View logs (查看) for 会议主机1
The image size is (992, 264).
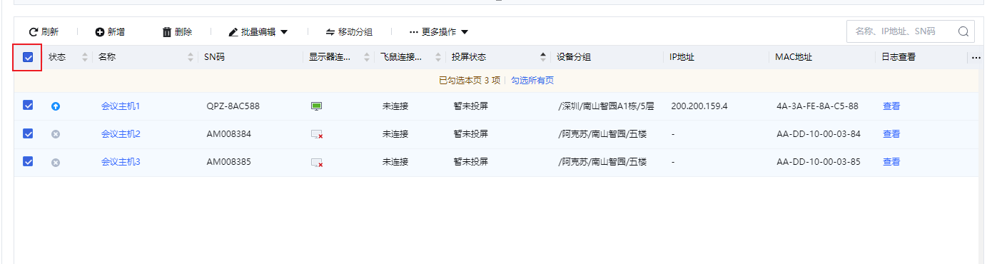891,106
